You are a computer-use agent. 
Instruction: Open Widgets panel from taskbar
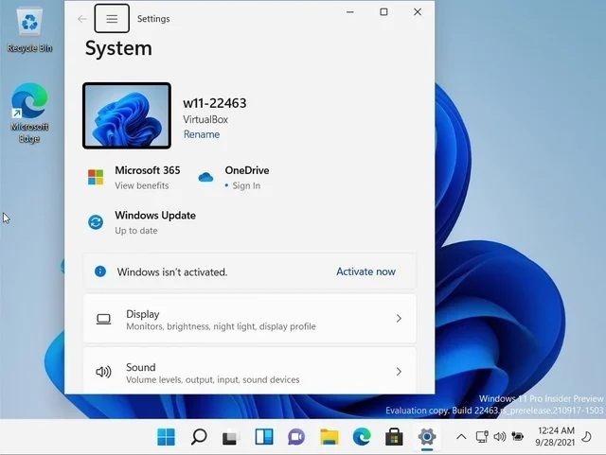click(x=263, y=437)
